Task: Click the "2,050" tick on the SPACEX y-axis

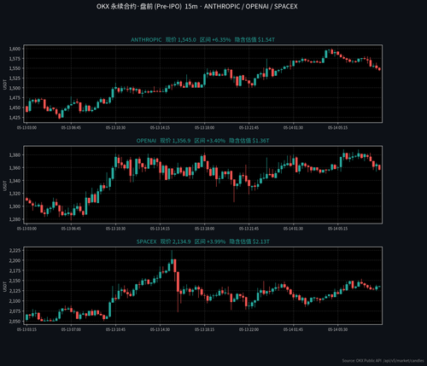Action: [15, 322]
